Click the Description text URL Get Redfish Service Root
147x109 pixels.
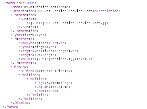pyautogui.click(x=65, y=11)
